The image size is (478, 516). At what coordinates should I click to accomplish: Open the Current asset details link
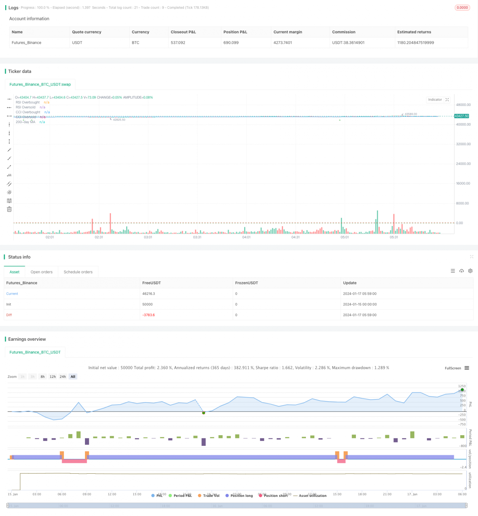tap(12, 294)
